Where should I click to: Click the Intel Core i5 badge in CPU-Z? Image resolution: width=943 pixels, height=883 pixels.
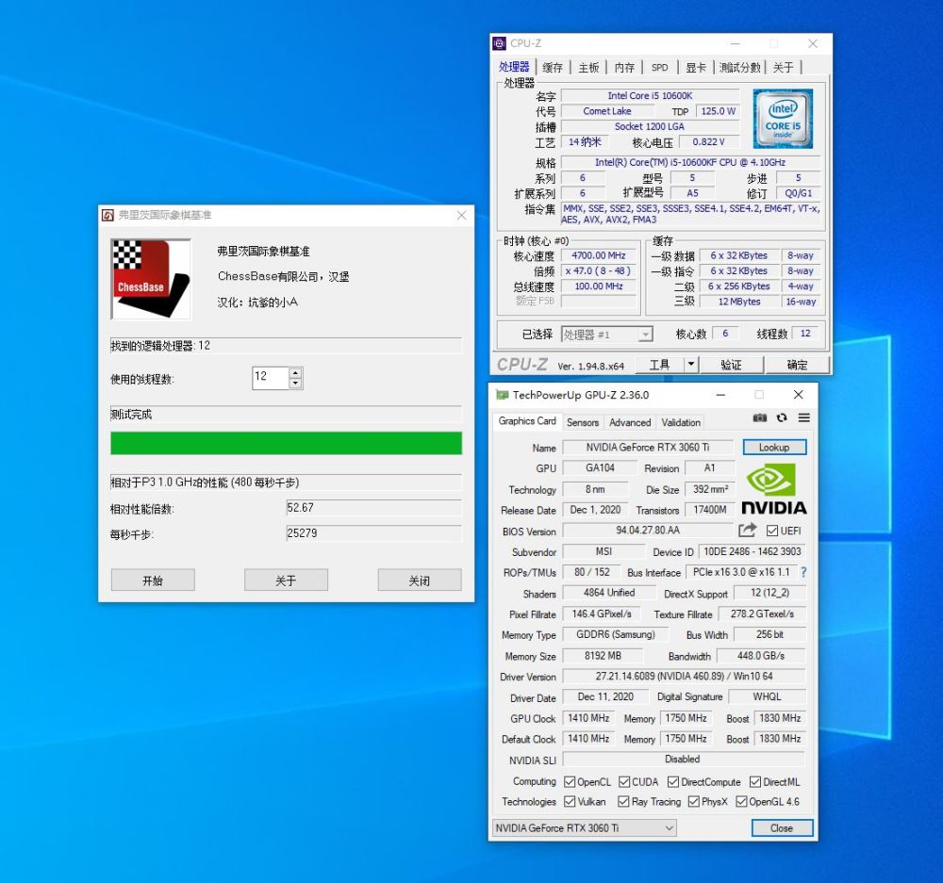(783, 118)
